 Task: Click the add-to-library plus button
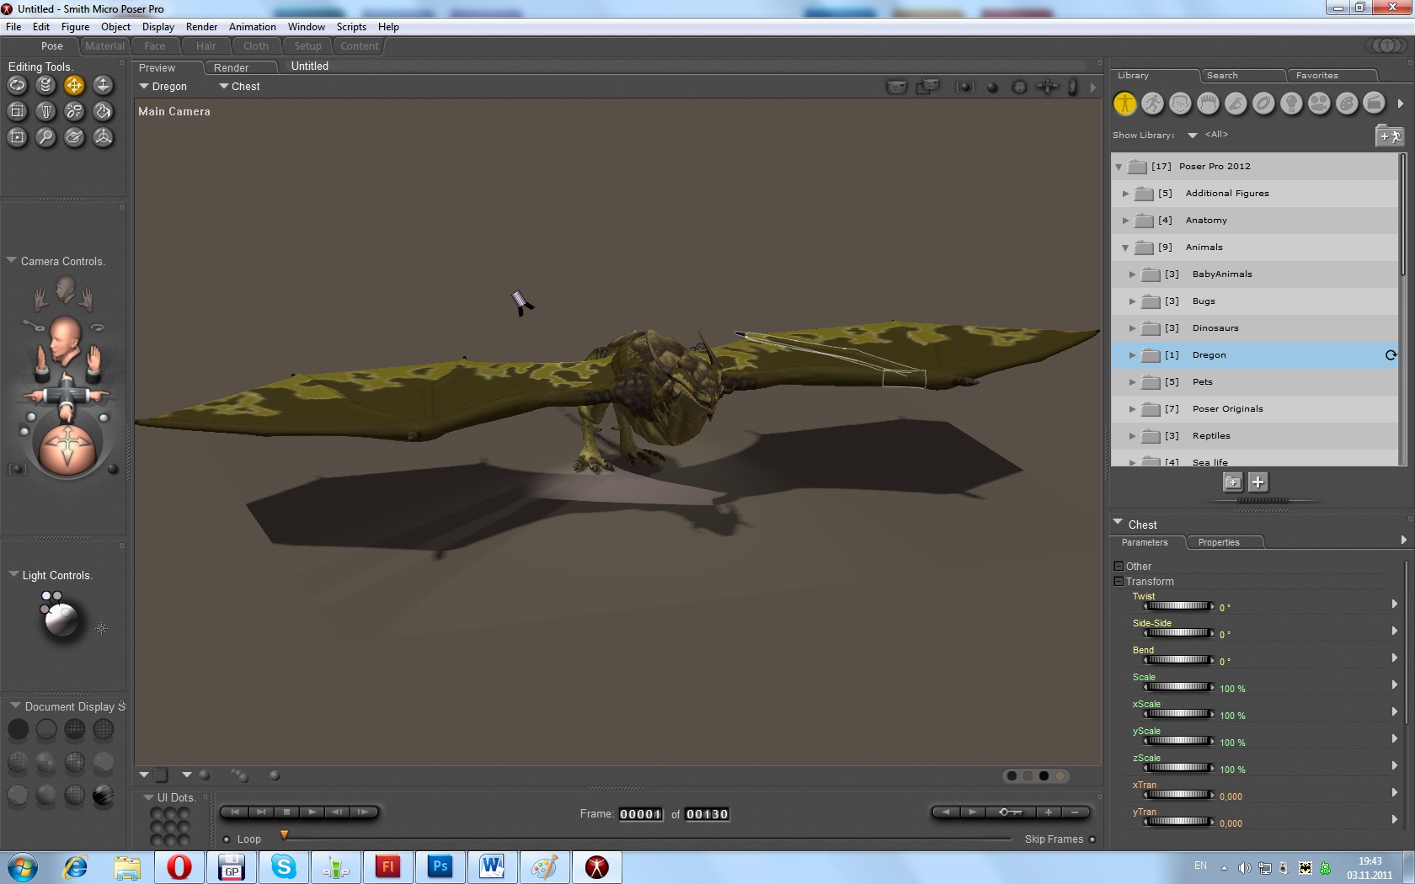1257,482
